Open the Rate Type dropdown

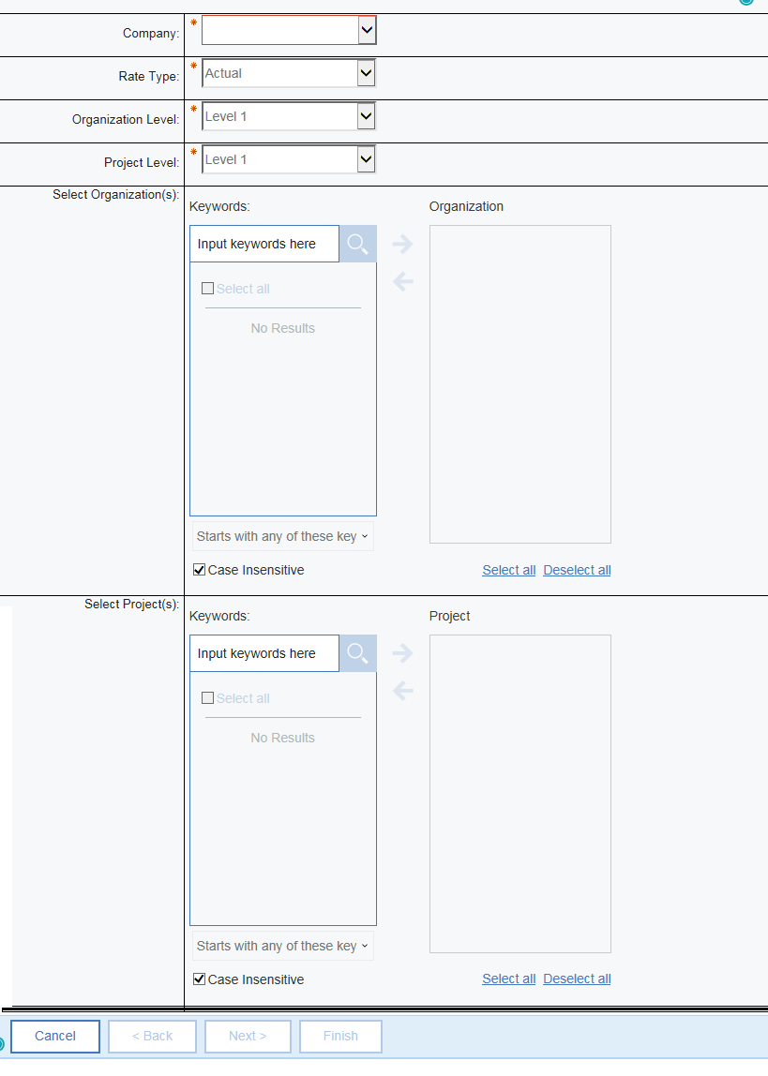point(366,73)
